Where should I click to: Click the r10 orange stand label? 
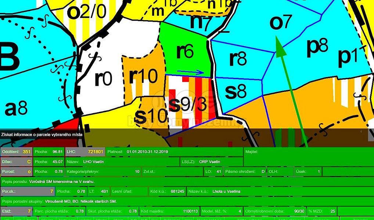click(143, 76)
